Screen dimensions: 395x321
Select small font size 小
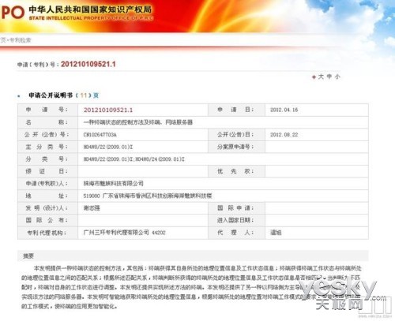pos(337,77)
